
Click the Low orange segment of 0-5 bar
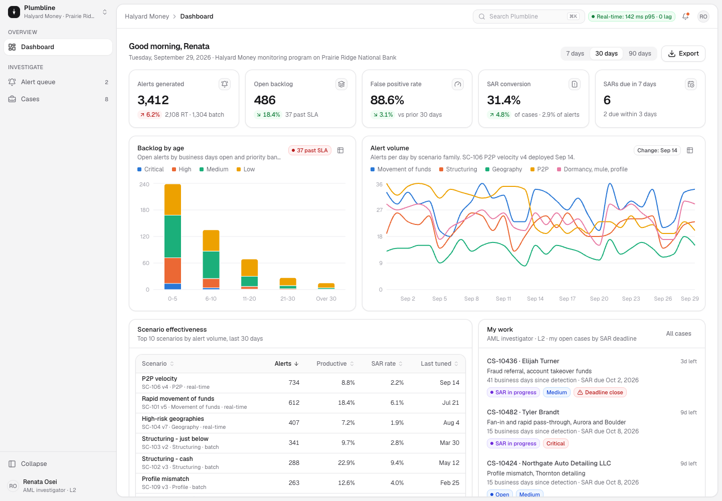172,199
